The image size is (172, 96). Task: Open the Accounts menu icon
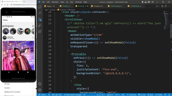click(x=40, y=84)
